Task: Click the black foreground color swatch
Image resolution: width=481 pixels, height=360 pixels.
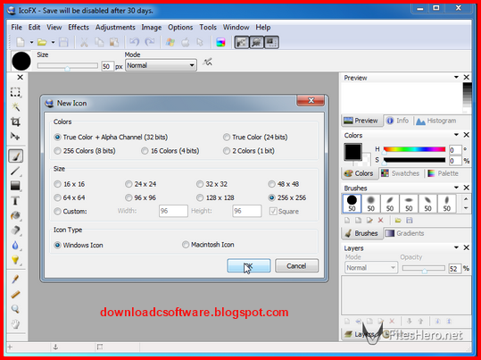Action: coord(352,152)
